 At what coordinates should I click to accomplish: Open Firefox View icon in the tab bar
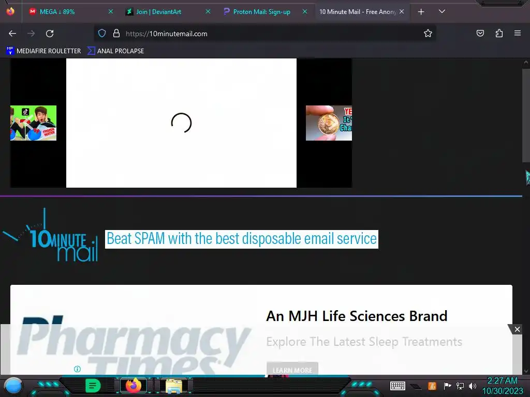pyautogui.click(x=10, y=11)
